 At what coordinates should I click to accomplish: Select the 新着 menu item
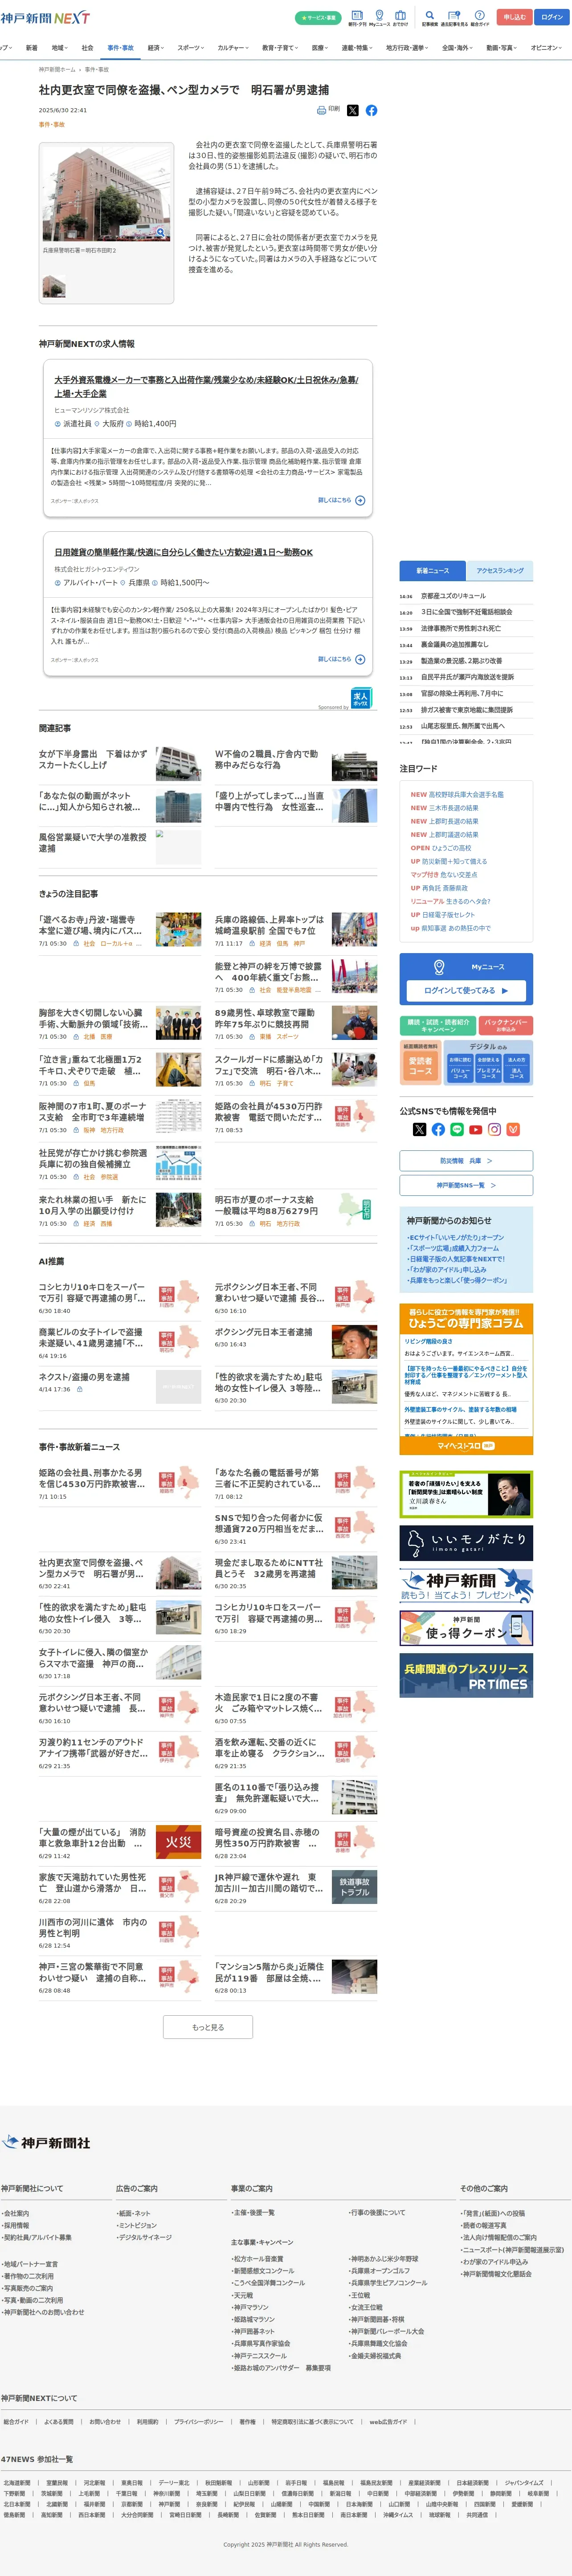click(x=31, y=48)
